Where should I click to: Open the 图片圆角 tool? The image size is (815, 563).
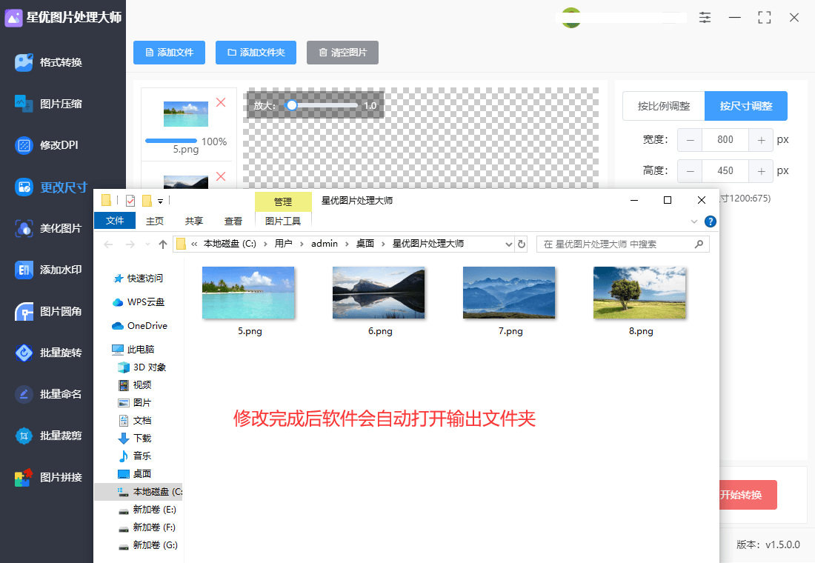[47, 312]
